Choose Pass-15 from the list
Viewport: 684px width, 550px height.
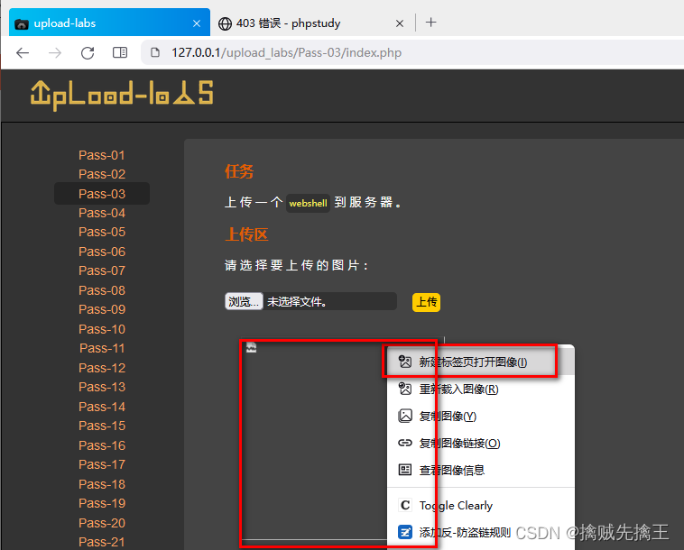coord(102,426)
